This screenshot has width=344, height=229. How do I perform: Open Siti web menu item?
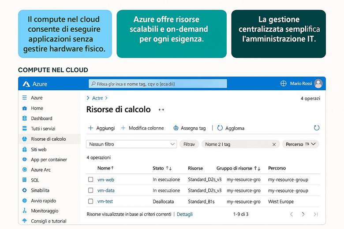click(x=39, y=149)
